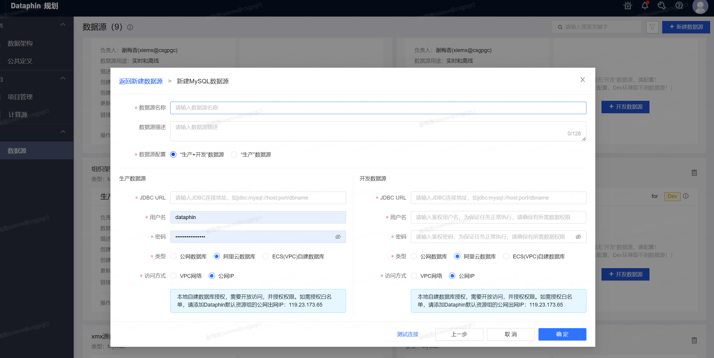Delete the xmx data source via trash icon

pos(694,340)
